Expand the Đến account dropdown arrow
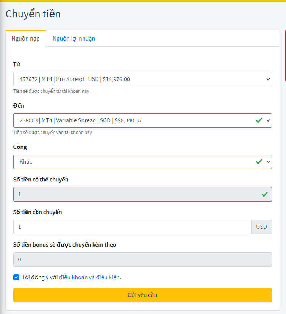The image size is (286, 314). 268,120
